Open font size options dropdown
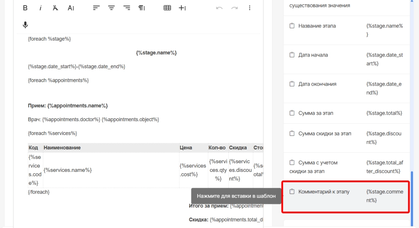 tap(71, 8)
